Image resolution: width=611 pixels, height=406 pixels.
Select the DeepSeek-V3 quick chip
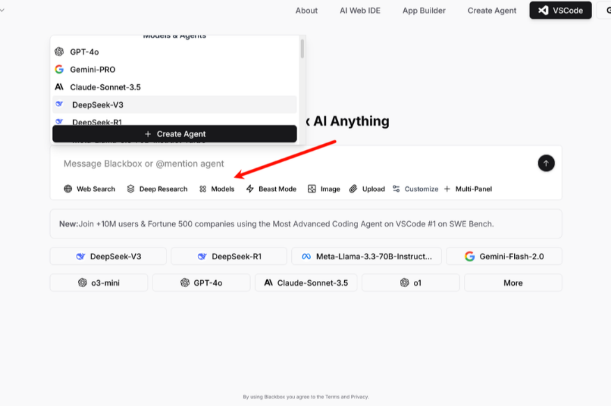pos(108,257)
